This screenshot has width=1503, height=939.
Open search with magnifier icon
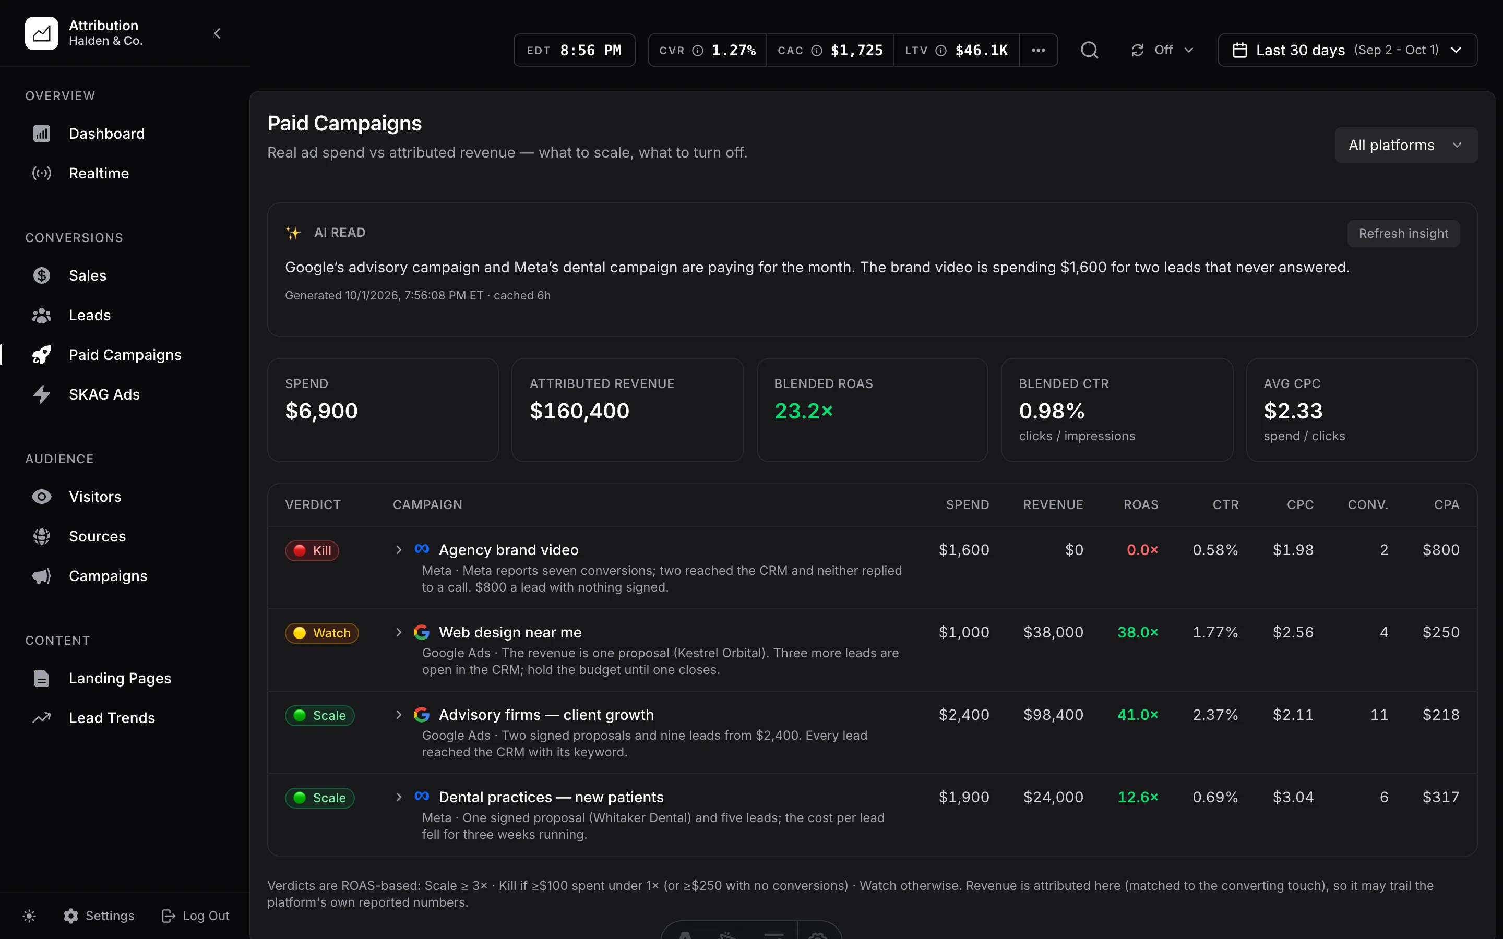pyautogui.click(x=1089, y=50)
